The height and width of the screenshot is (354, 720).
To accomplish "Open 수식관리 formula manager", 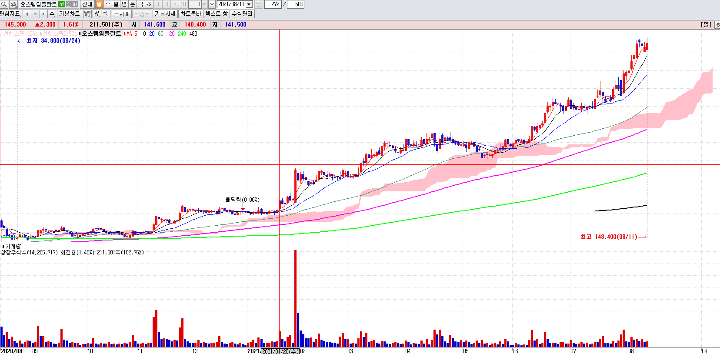I will coord(242,14).
